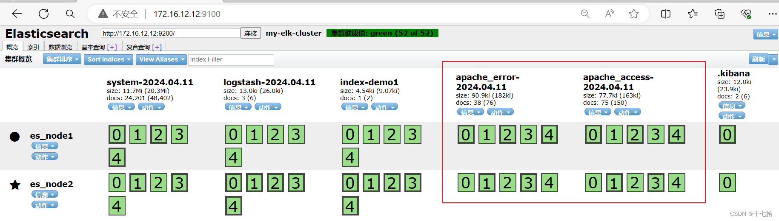Image resolution: width=779 pixels, height=221 pixels.
Task: Open the zoom magnifier in address bar
Action: [x=585, y=14]
